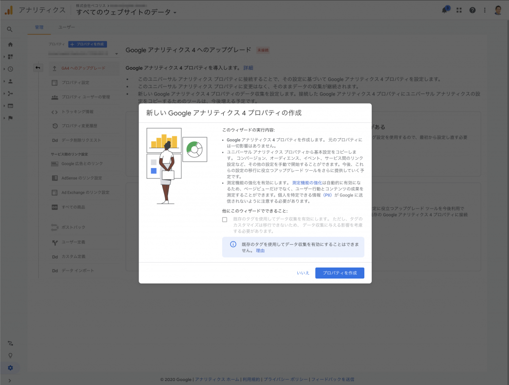This screenshot has height=385, width=509.
Task: Open the 測定機能の強化 link
Action: 307,183
